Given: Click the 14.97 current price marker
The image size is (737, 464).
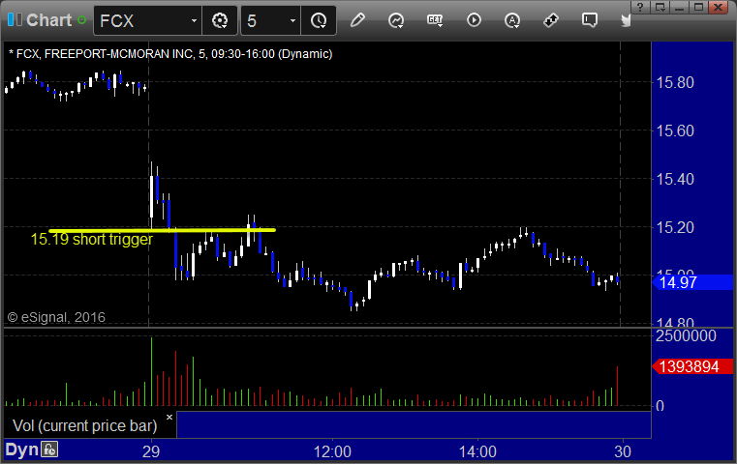Looking at the screenshot, I should 692,282.
